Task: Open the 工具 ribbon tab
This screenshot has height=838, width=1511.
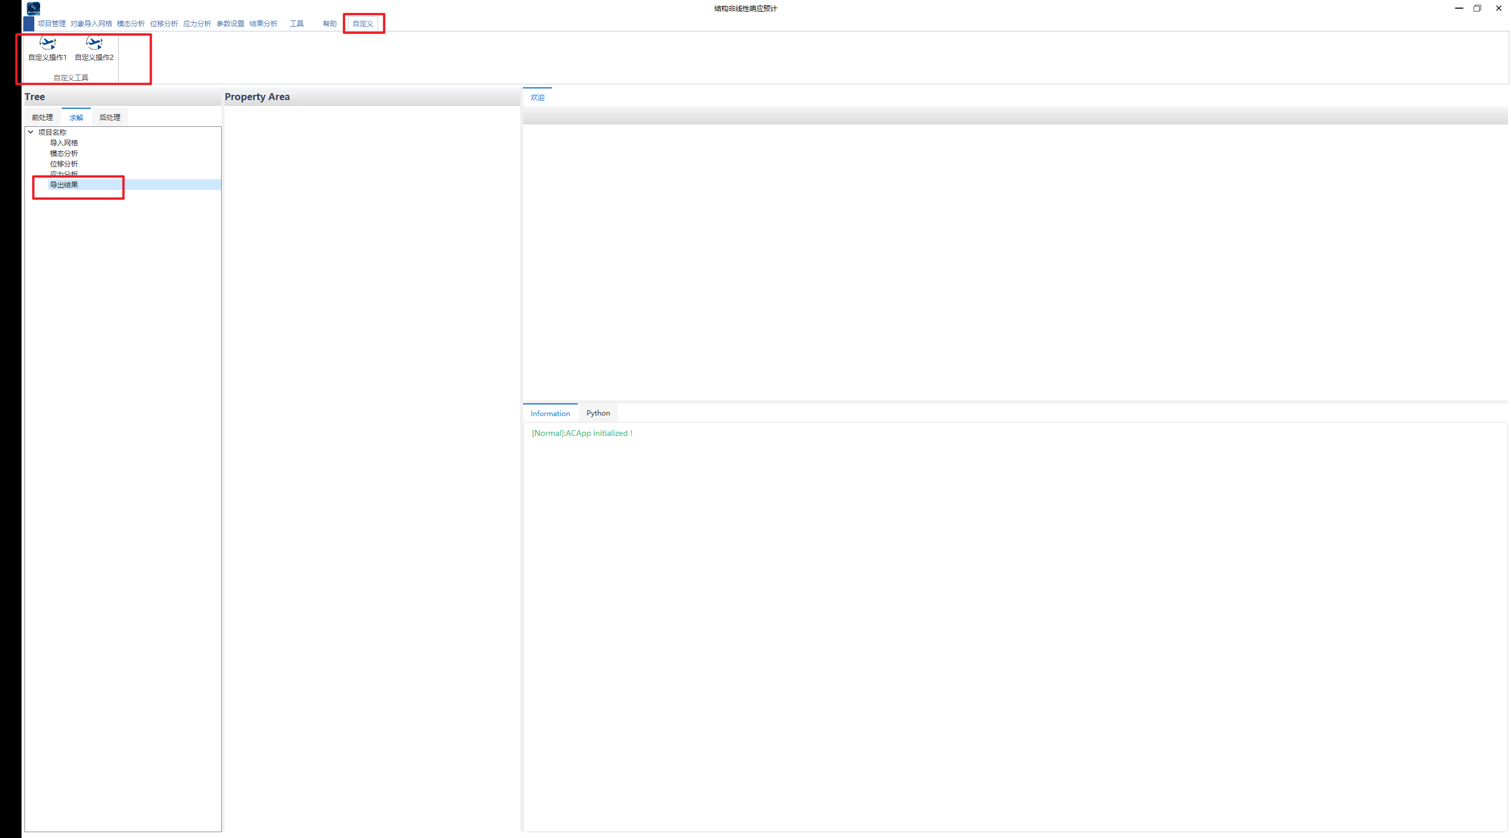Action: click(296, 23)
